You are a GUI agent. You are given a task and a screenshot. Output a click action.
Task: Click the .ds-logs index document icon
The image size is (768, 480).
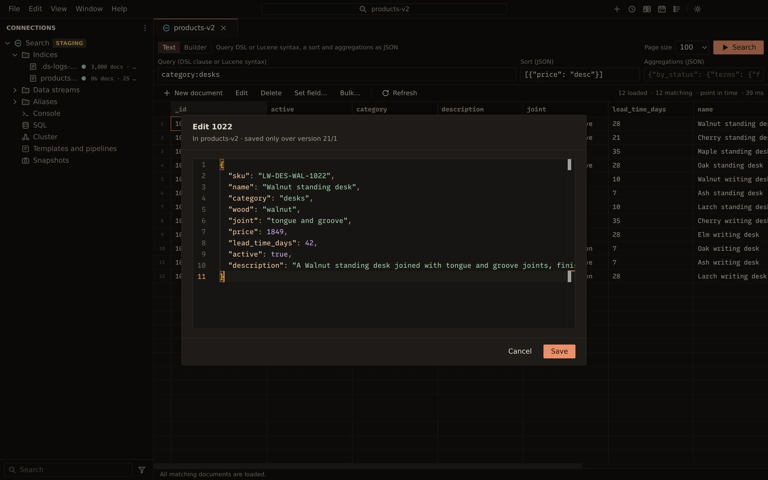33,67
